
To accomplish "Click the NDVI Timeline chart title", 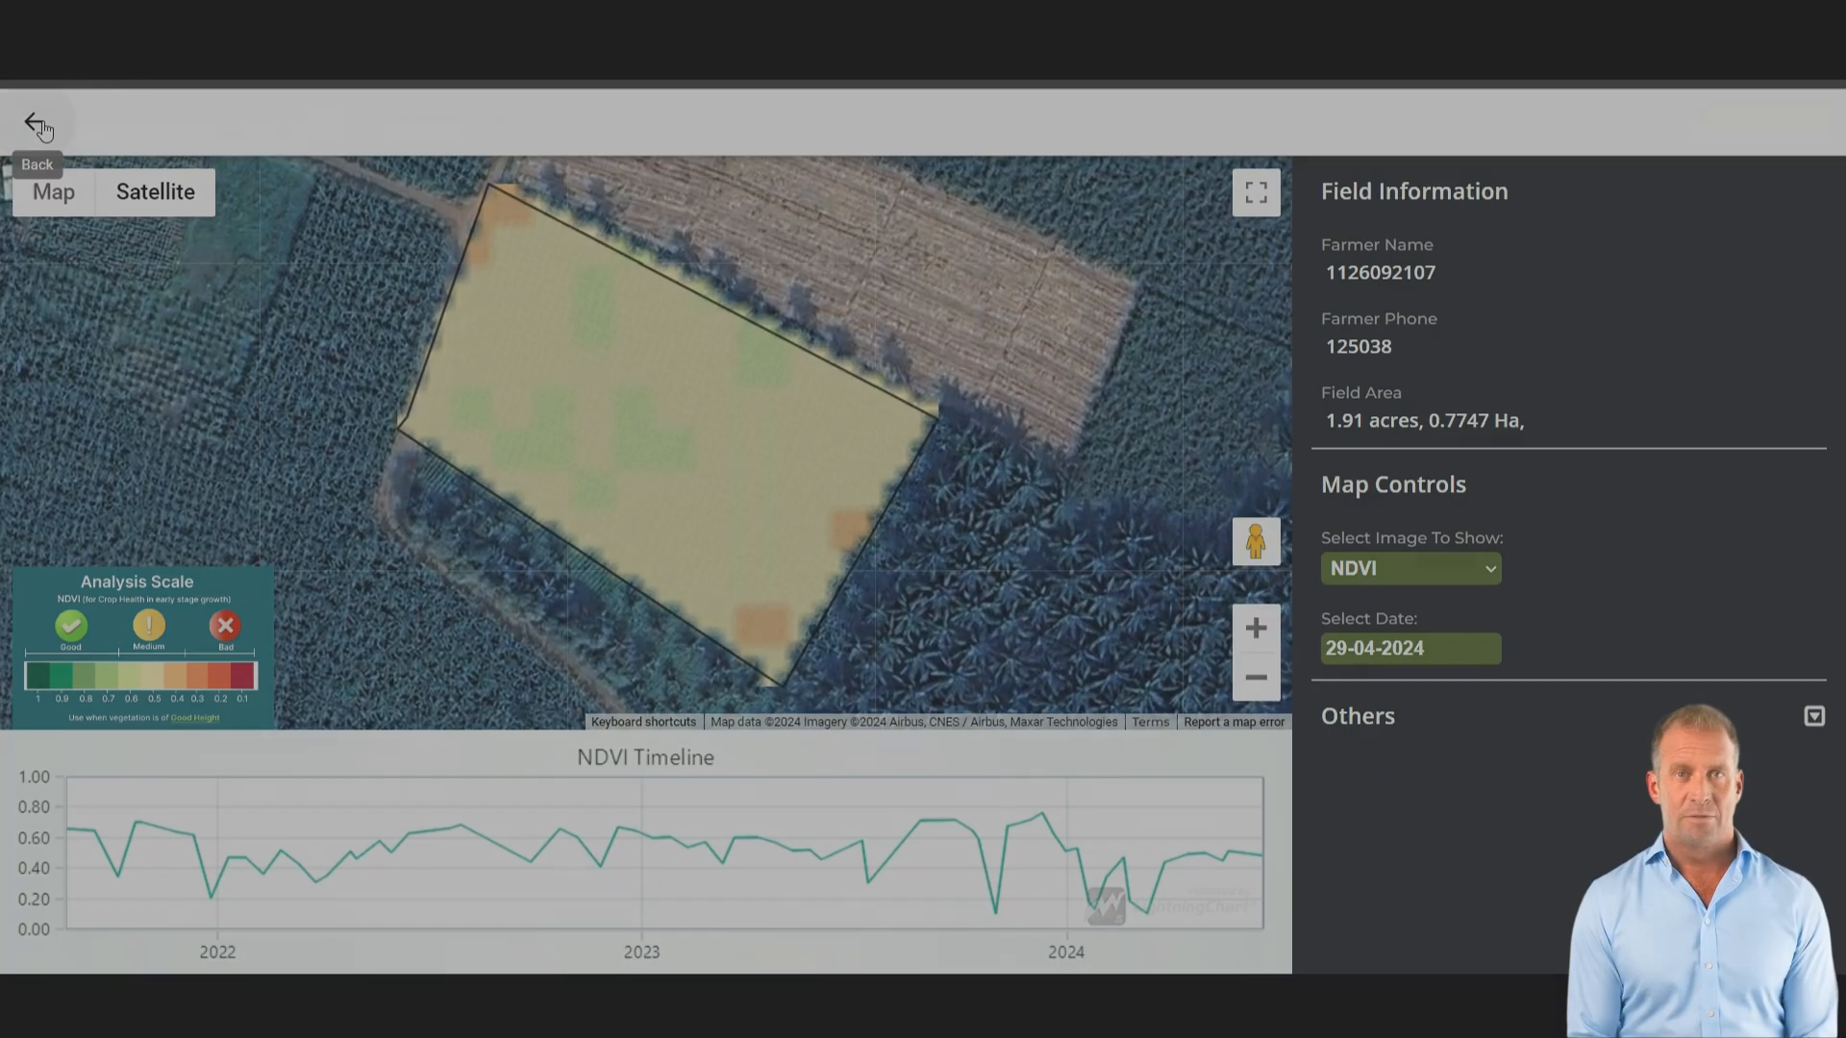I will tap(645, 757).
